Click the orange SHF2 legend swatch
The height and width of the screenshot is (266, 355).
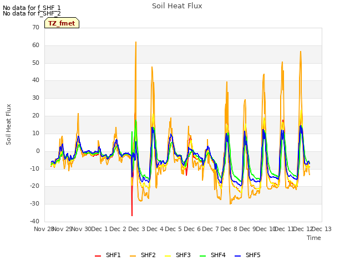pos(133,255)
